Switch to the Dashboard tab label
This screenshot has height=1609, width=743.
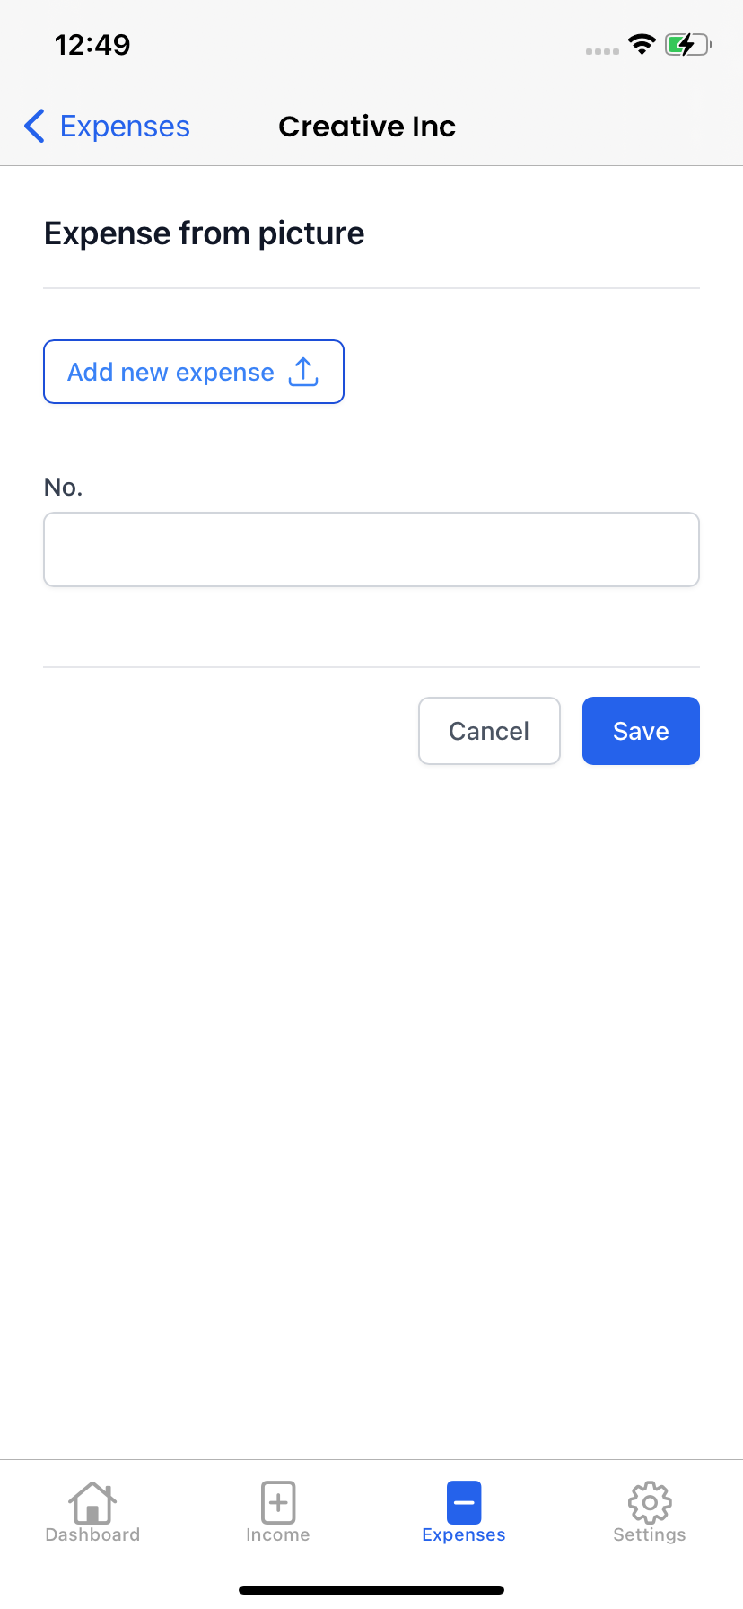tap(92, 1535)
